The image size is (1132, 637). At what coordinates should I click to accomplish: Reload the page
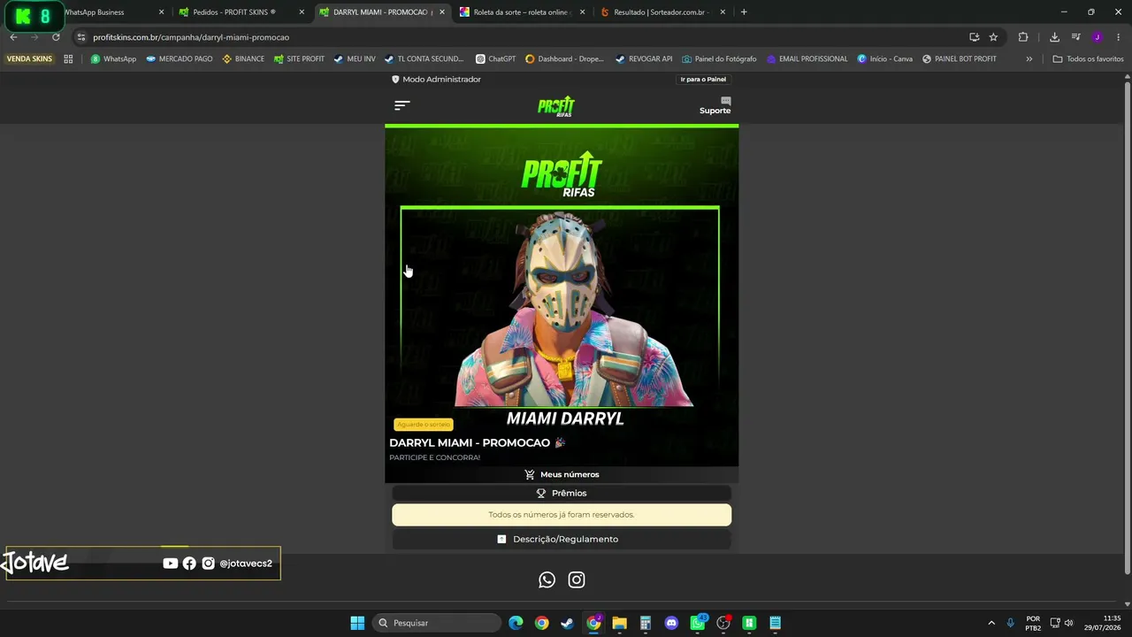[56, 37]
